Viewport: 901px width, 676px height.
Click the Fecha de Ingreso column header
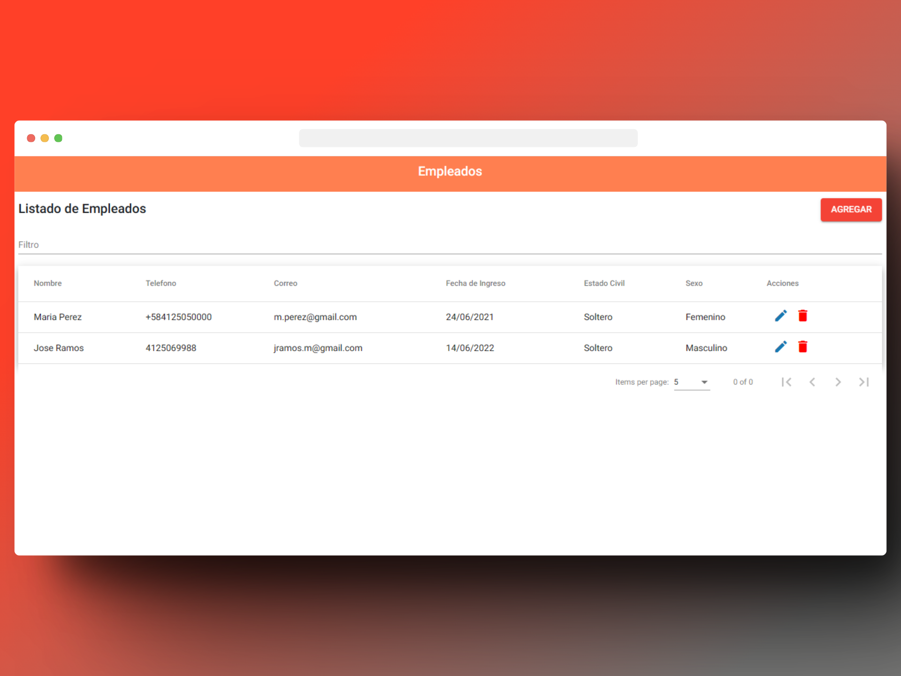point(475,283)
